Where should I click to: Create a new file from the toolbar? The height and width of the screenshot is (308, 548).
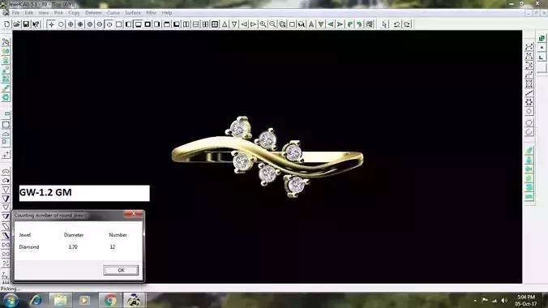[6, 24]
